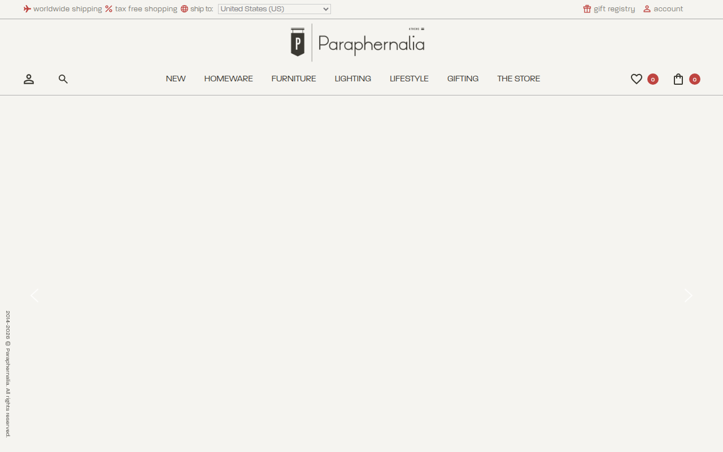The height and width of the screenshot is (452, 723).
Task: Go to previous slide arrow
Action: click(x=34, y=295)
